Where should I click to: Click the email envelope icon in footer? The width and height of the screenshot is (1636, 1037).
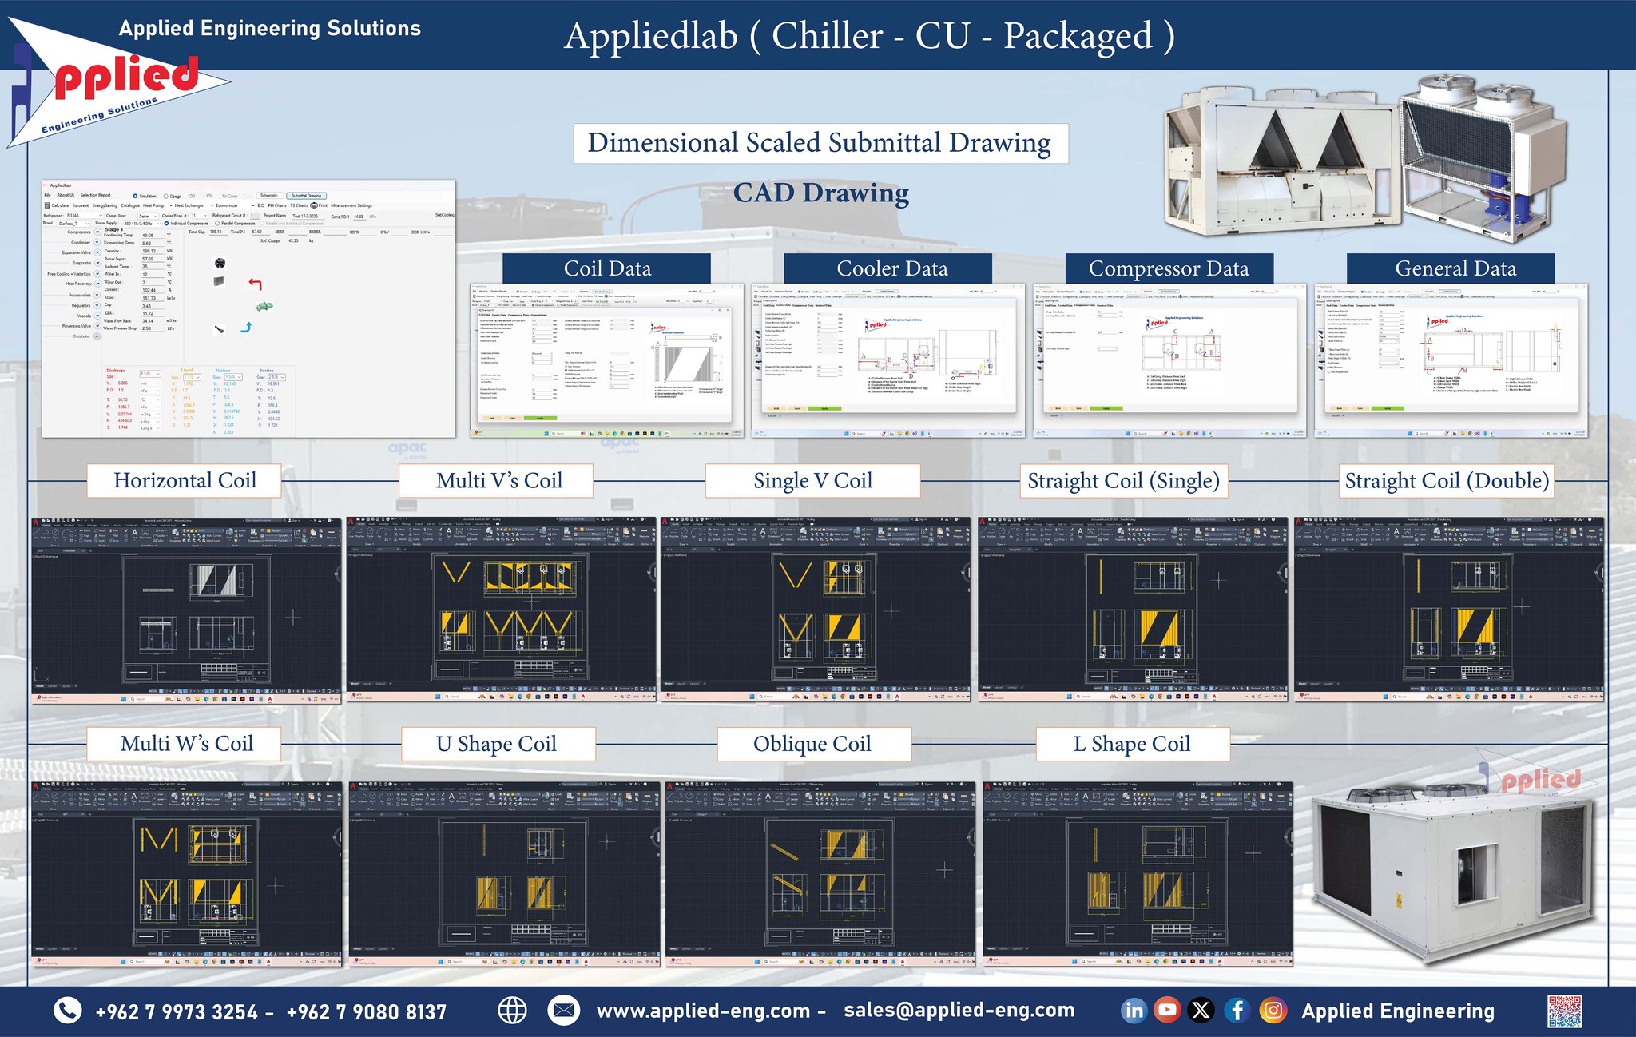pyautogui.click(x=563, y=1011)
